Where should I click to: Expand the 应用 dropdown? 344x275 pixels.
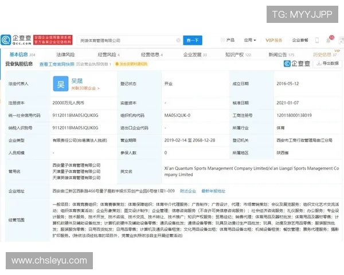(x=250, y=40)
